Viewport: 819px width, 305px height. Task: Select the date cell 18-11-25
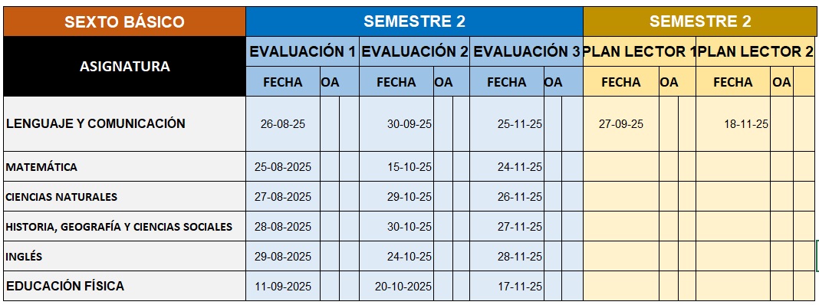tap(733, 124)
